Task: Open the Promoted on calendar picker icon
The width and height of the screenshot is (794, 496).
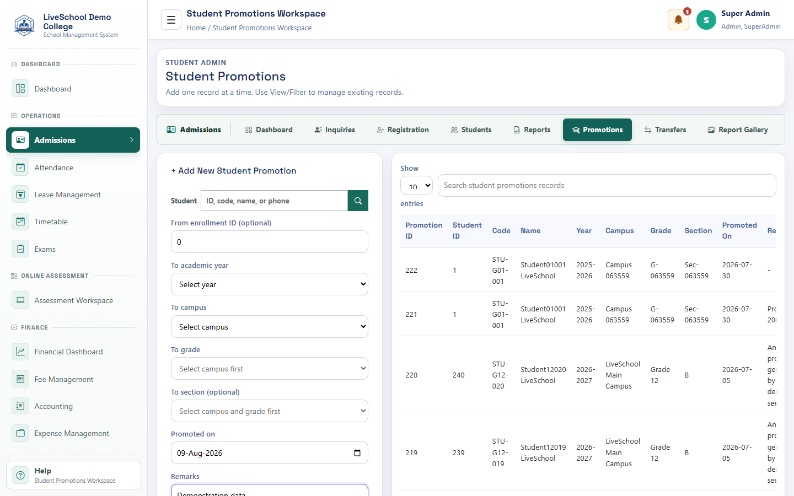Action: click(357, 453)
